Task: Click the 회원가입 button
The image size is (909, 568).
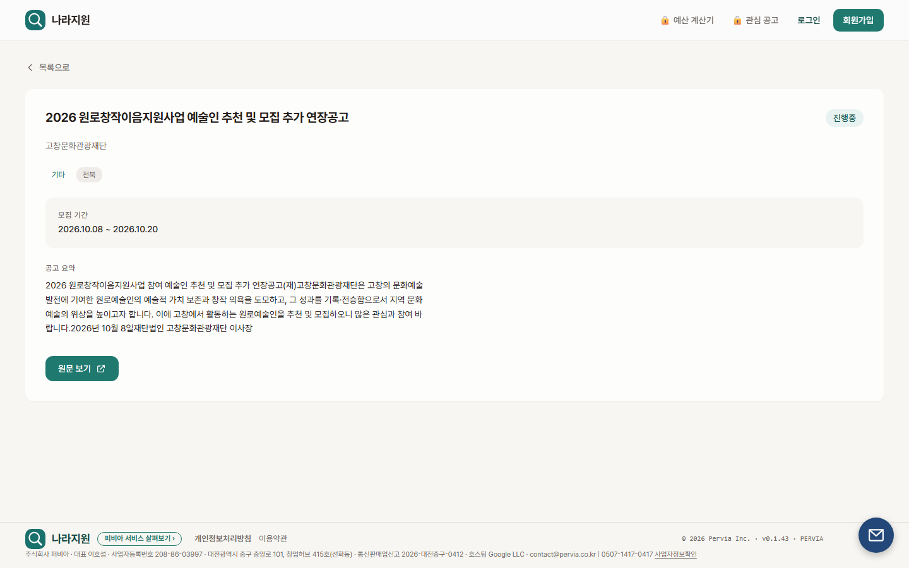Action: pos(858,20)
